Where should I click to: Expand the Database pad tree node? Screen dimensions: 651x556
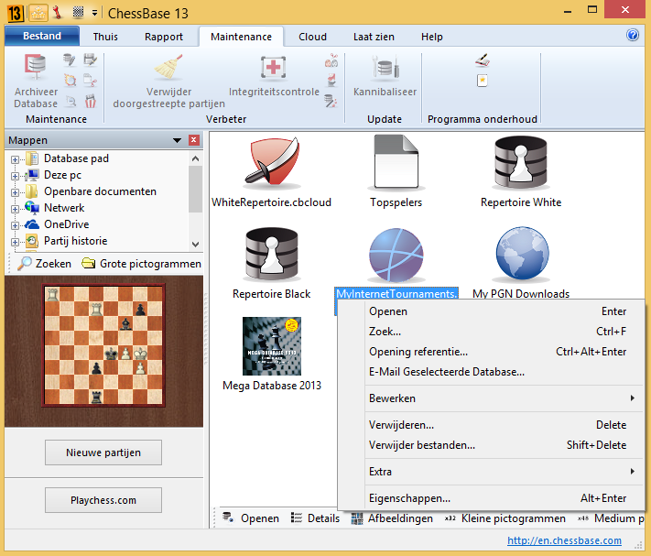(15, 159)
